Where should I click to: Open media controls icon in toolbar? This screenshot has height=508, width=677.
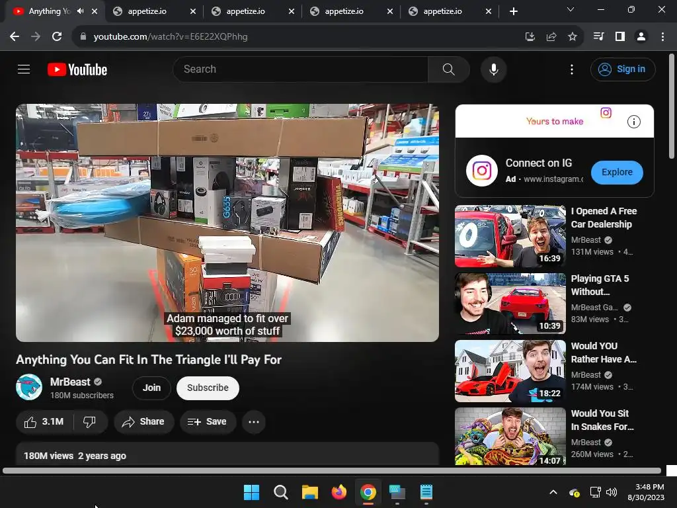click(x=598, y=37)
